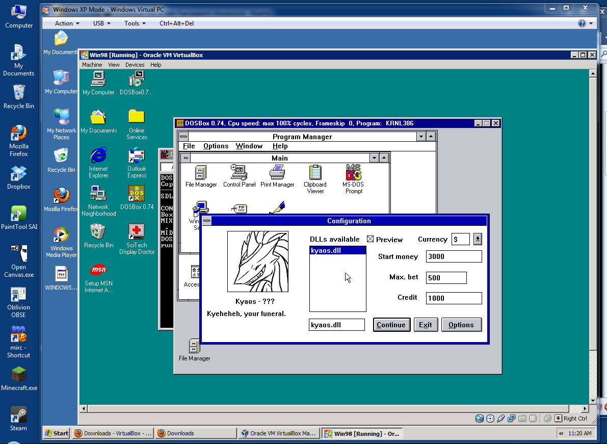Click the Start money input field
The width and height of the screenshot is (607, 444).
[454, 256]
